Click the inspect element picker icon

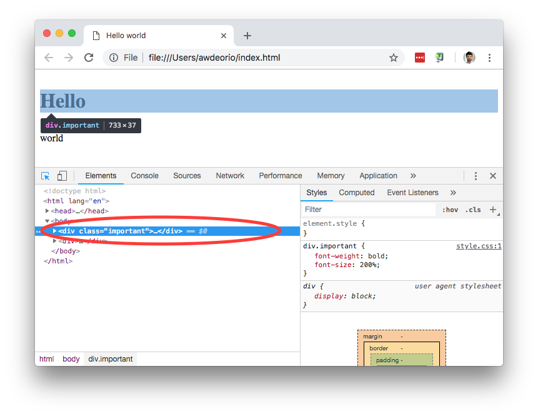click(x=46, y=176)
